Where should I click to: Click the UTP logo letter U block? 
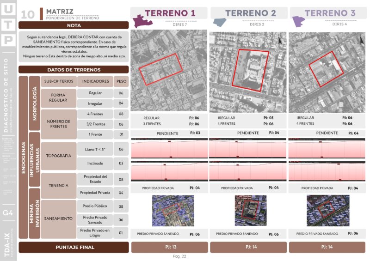point(8,9)
